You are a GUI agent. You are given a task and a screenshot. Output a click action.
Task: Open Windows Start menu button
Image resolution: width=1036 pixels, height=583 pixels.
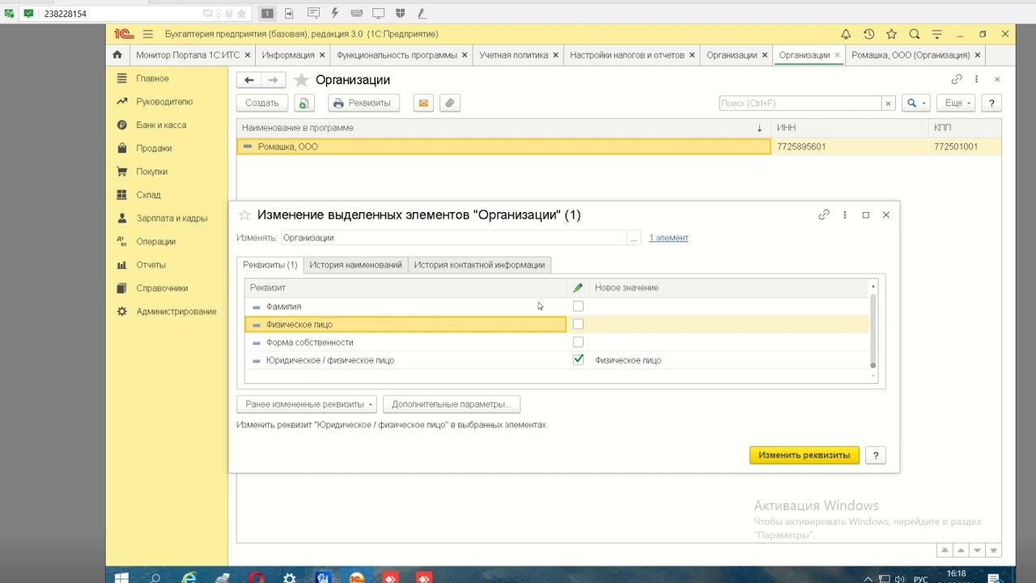tap(122, 577)
